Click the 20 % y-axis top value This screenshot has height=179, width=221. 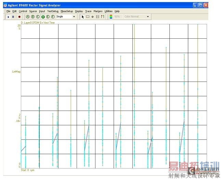(x=19, y=27)
